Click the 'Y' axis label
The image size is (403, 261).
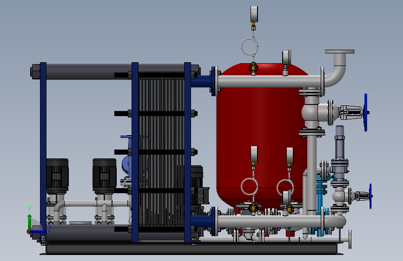[x=29, y=209]
